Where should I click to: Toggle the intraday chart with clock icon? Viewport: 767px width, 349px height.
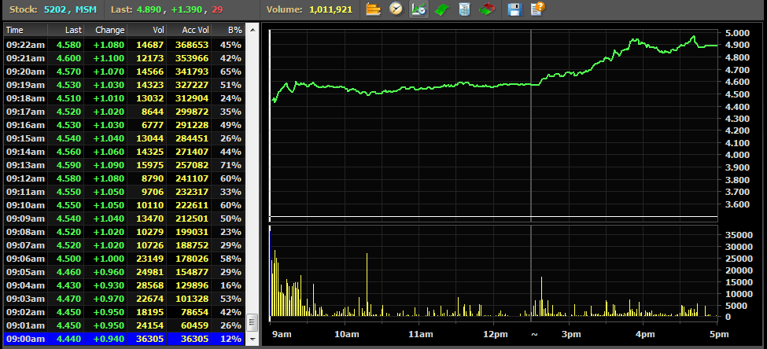(x=419, y=9)
